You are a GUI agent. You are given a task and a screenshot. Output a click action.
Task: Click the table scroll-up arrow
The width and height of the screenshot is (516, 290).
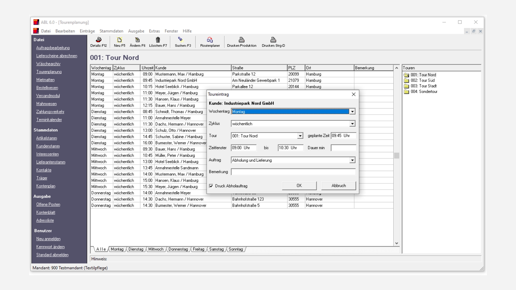(396, 68)
